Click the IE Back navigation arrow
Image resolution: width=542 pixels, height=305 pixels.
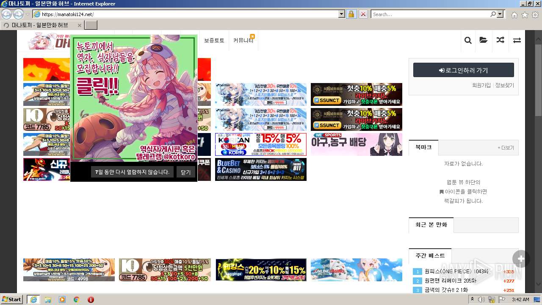pos(6,14)
